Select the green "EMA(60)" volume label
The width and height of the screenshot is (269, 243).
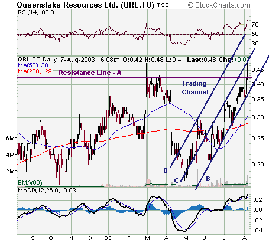click(x=30, y=183)
